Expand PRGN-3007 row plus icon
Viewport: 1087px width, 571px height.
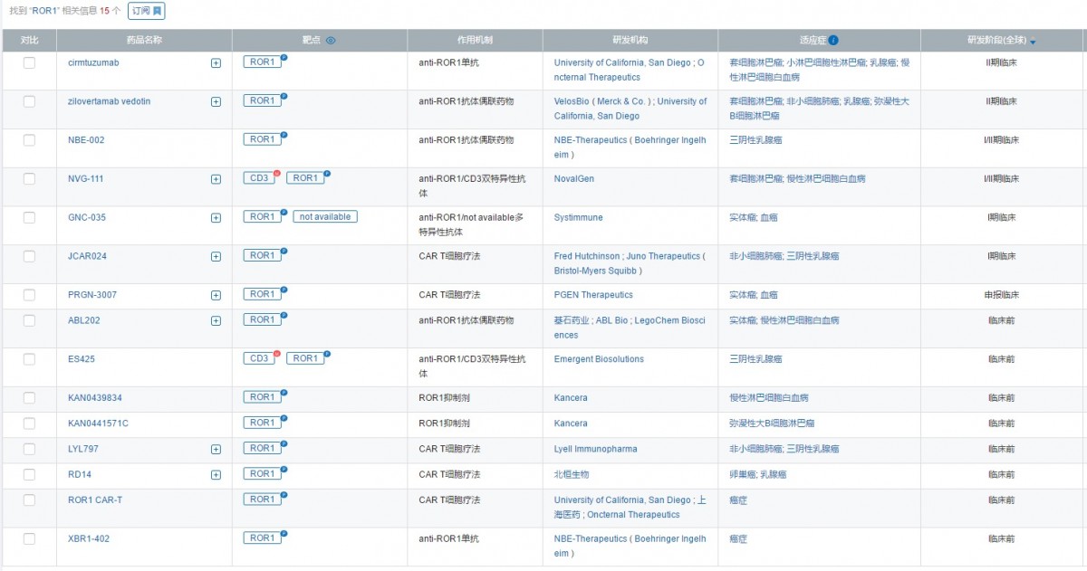click(216, 295)
